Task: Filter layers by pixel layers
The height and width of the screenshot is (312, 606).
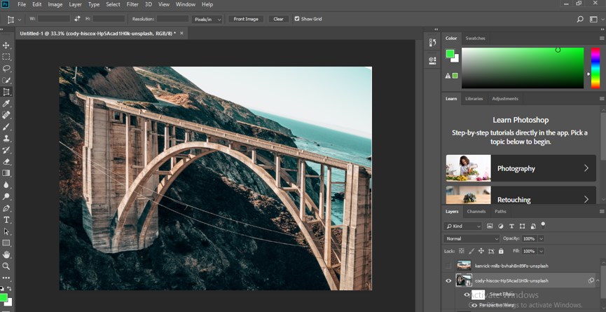Action: pyautogui.click(x=490, y=226)
